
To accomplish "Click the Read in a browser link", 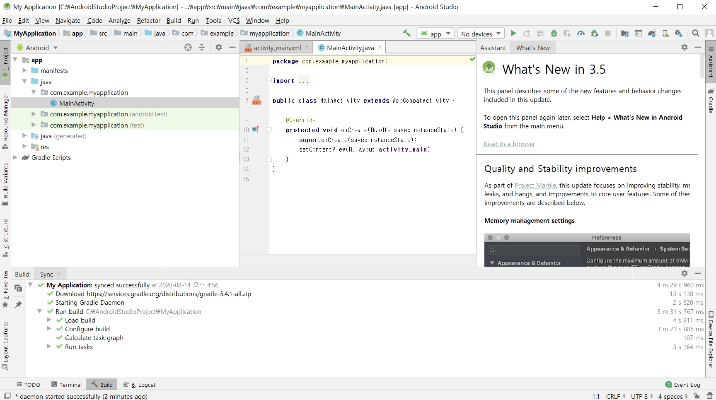I will click(x=509, y=144).
